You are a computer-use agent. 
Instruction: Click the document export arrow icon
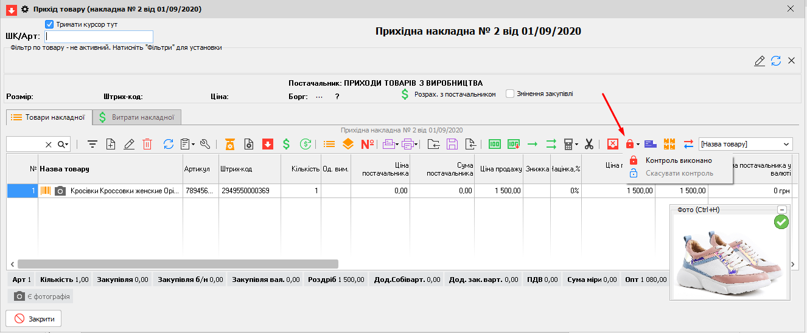click(470, 144)
